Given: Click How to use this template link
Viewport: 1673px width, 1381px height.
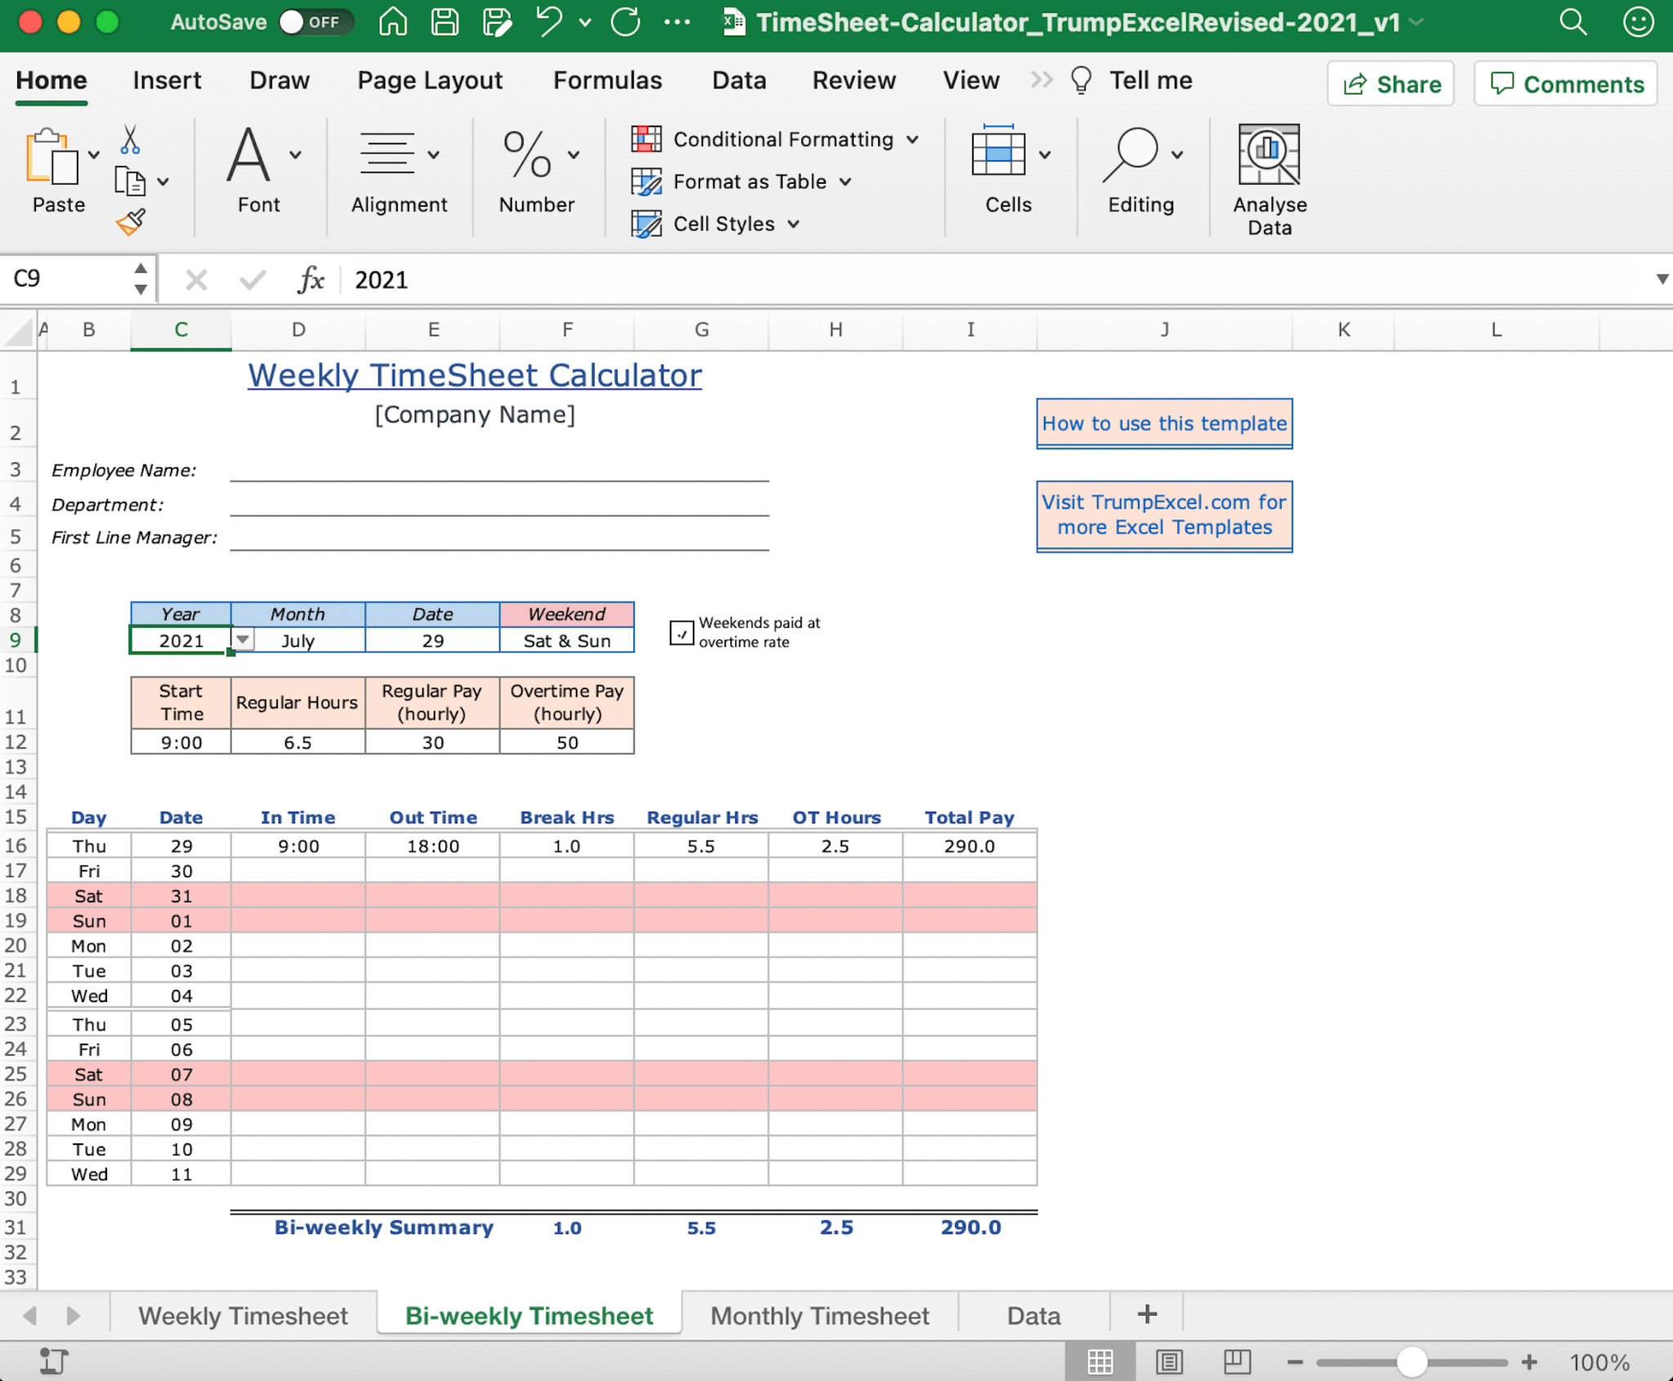Looking at the screenshot, I should coord(1164,423).
